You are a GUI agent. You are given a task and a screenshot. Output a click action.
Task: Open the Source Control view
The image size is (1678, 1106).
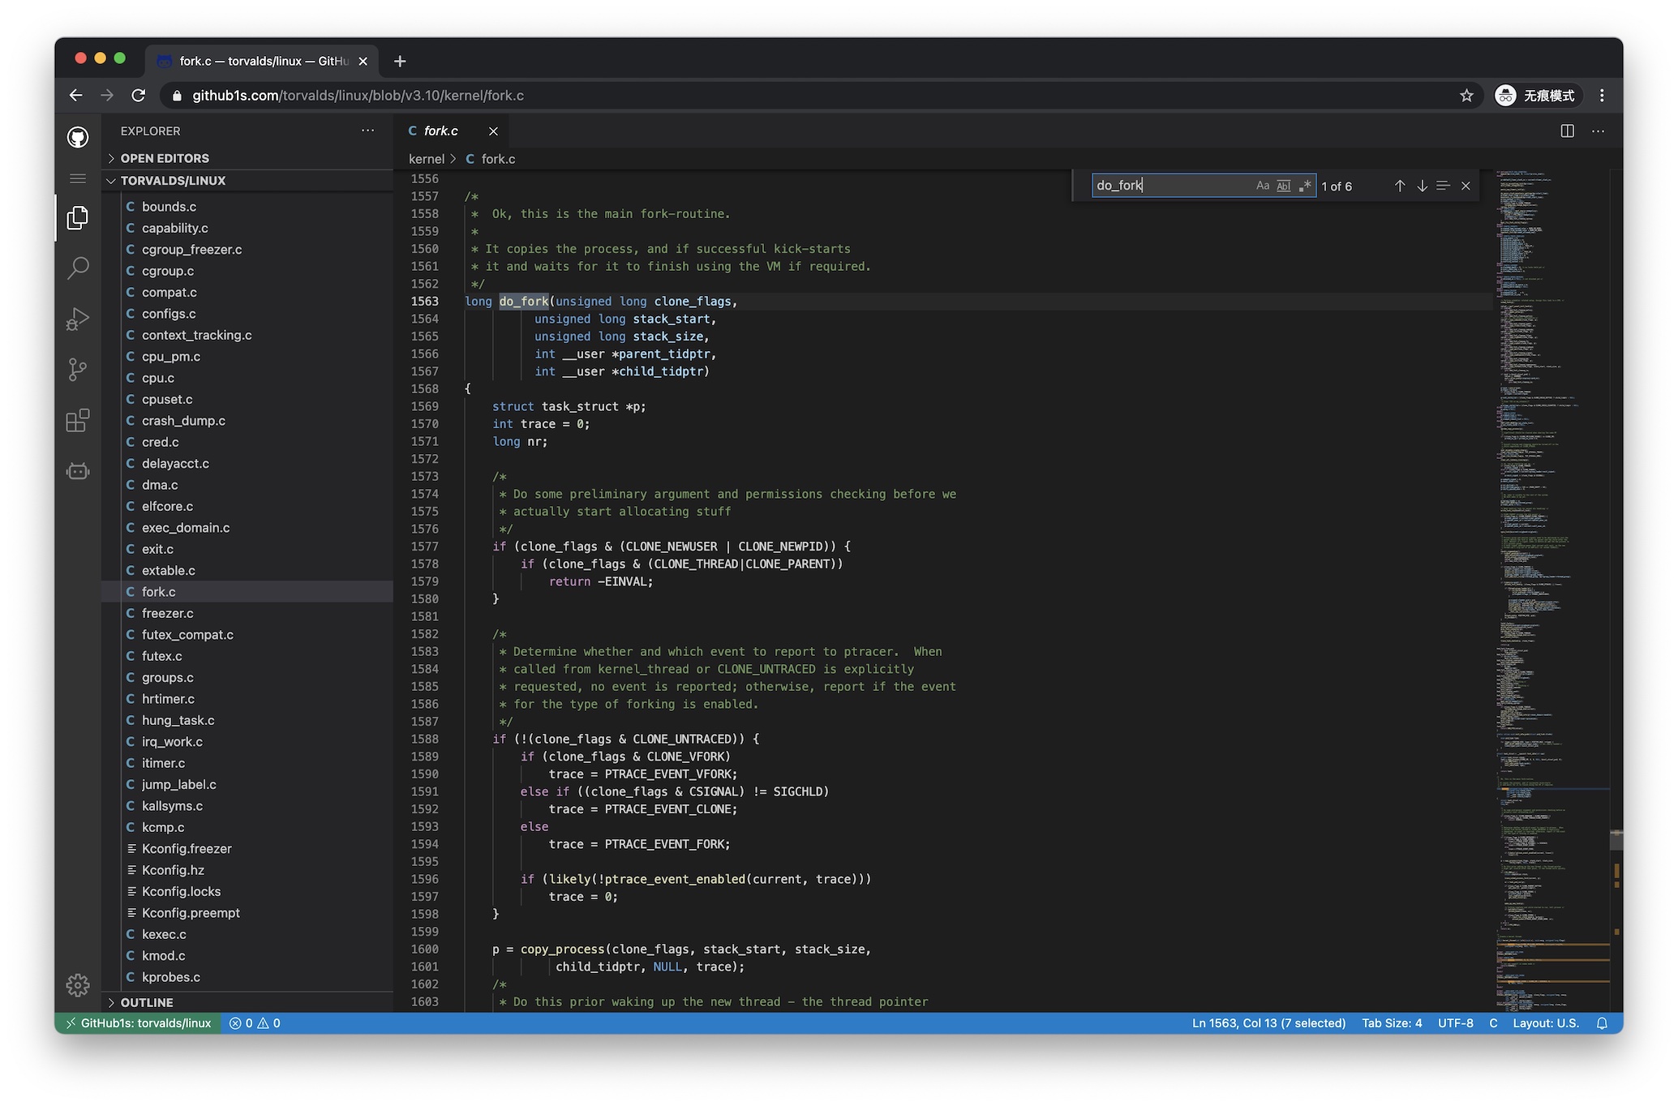[x=78, y=370]
